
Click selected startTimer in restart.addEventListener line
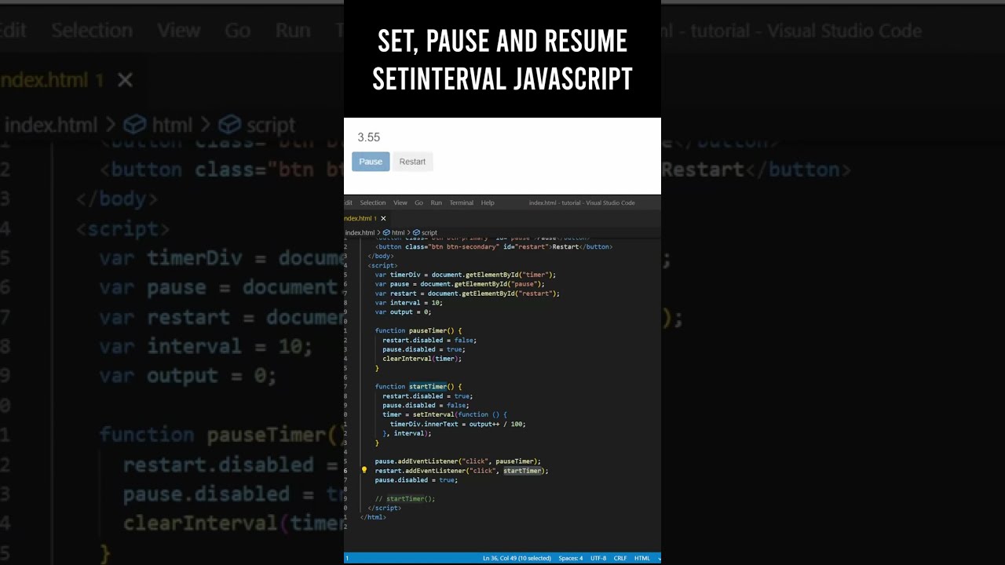click(x=522, y=471)
